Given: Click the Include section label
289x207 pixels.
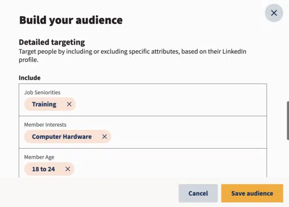Looking at the screenshot, I should (29, 78).
